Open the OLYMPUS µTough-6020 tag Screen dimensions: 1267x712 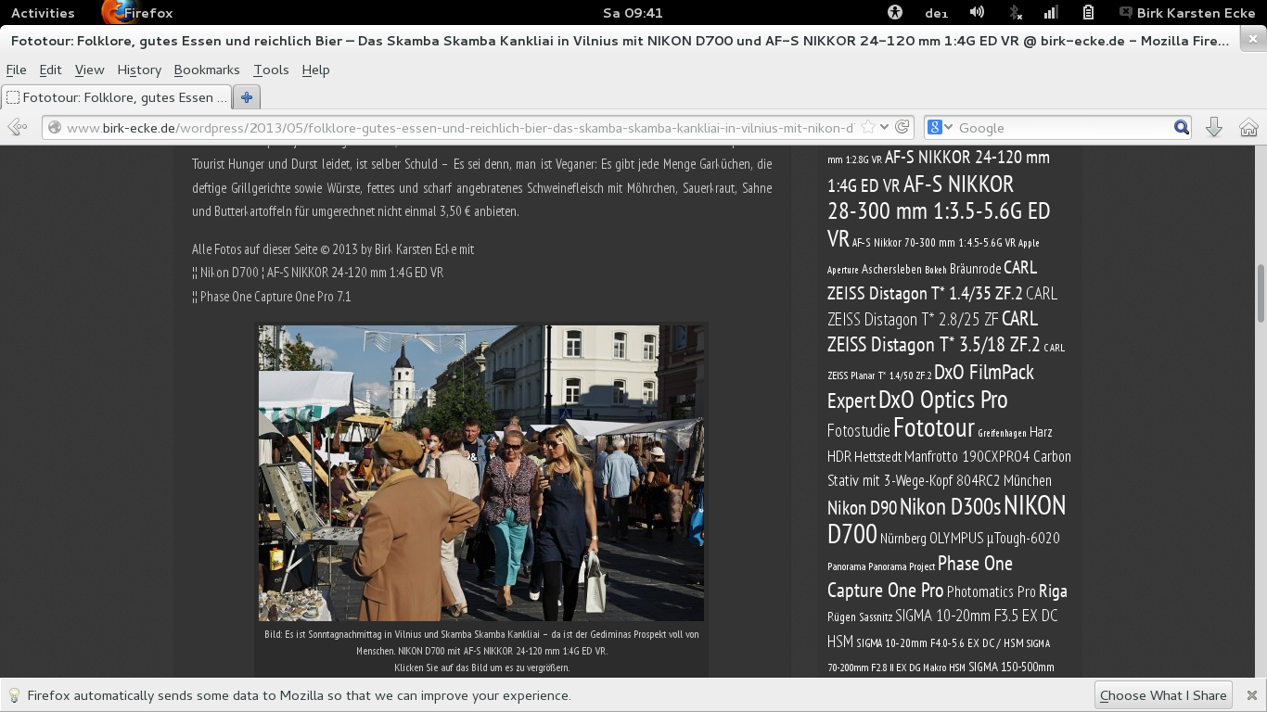[994, 538]
